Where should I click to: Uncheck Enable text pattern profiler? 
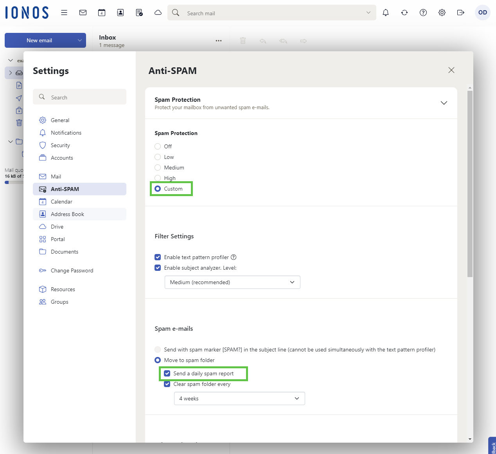coord(158,257)
